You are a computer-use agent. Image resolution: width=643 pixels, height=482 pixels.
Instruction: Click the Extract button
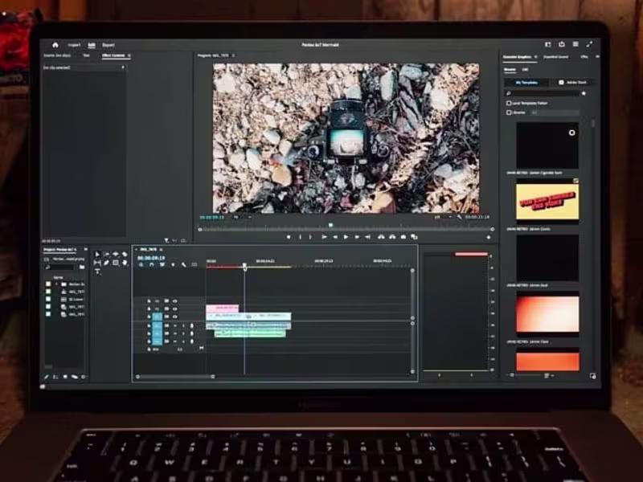392,237
